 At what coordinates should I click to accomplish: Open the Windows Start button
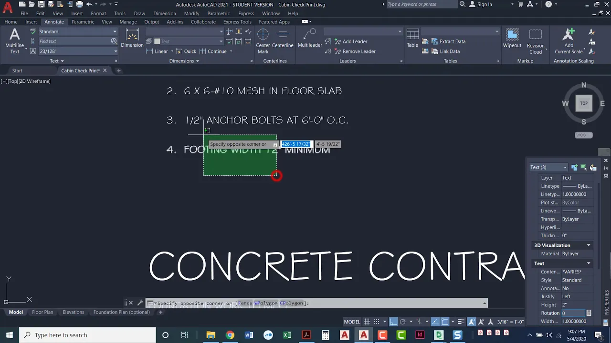coord(10,335)
